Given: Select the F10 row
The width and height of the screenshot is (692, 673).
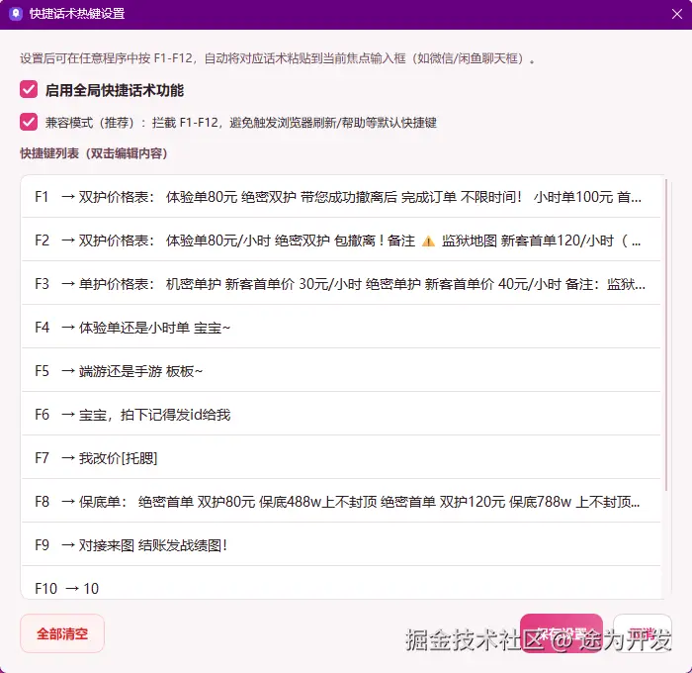Looking at the screenshot, I should pos(341,583).
